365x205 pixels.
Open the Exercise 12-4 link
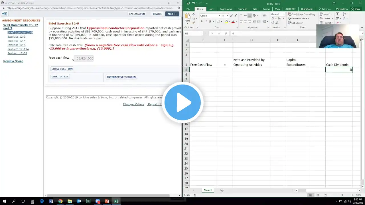point(17,41)
